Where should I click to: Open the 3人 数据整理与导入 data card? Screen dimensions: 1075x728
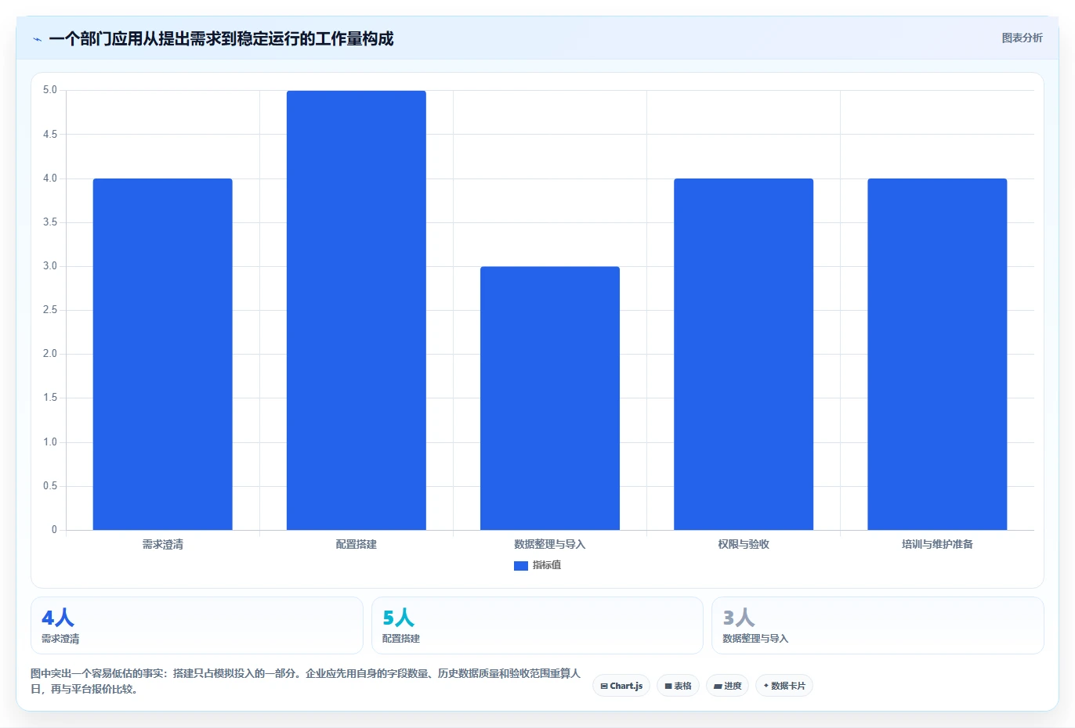(878, 625)
